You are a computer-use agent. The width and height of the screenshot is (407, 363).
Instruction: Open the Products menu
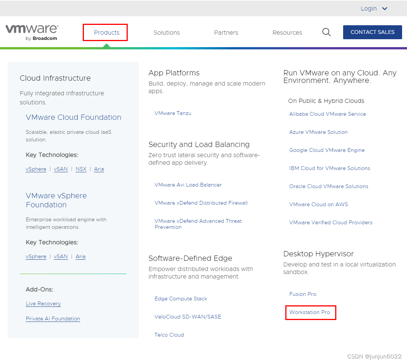[107, 33]
